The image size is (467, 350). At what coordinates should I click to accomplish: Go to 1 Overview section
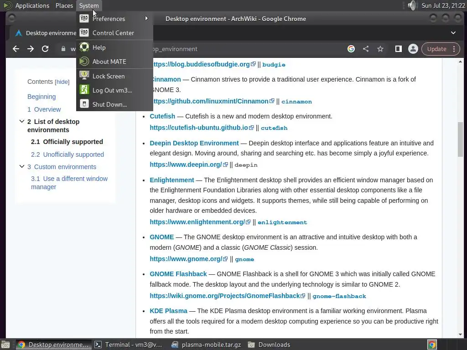[44, 109]
